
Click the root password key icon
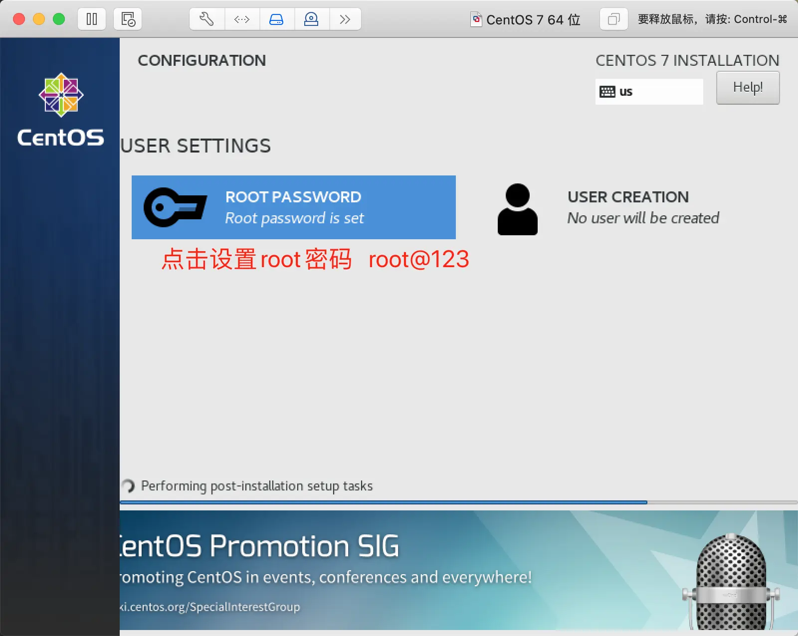click(x=175, y=207)
